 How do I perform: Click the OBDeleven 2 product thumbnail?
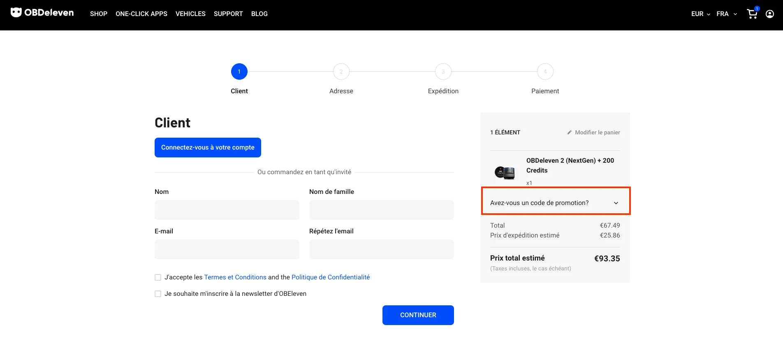505,173
